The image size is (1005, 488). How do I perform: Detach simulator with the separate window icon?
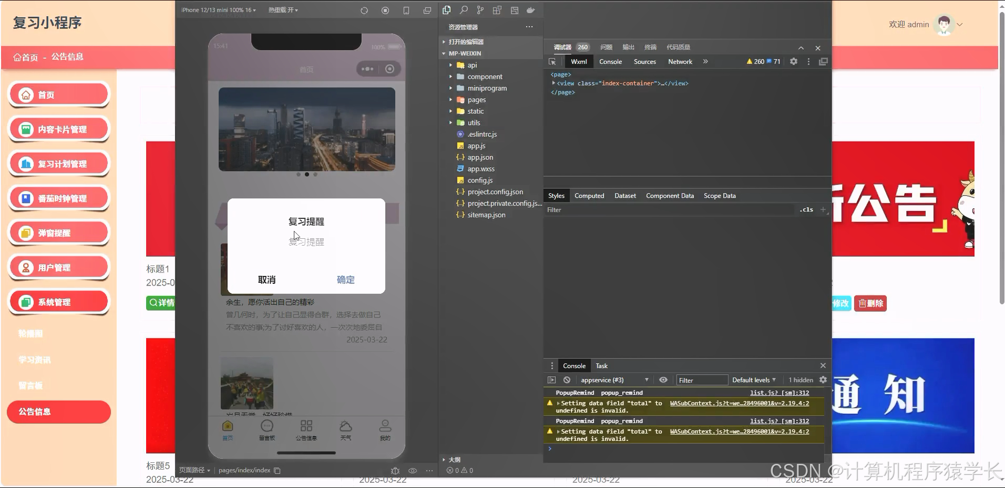coord(427,10)
